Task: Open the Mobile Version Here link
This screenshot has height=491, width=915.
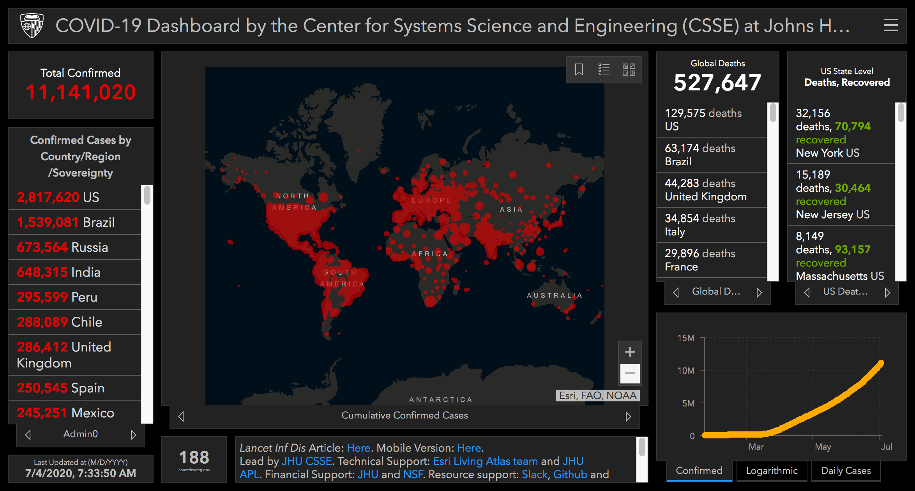Action: (469, 448)
